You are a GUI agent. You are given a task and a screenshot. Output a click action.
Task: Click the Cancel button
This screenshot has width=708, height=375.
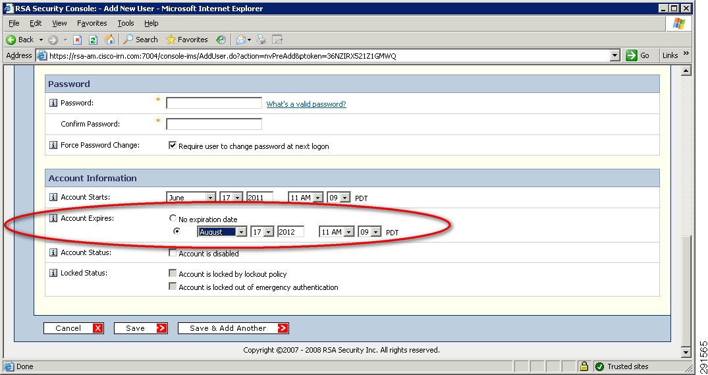[74, 328]
